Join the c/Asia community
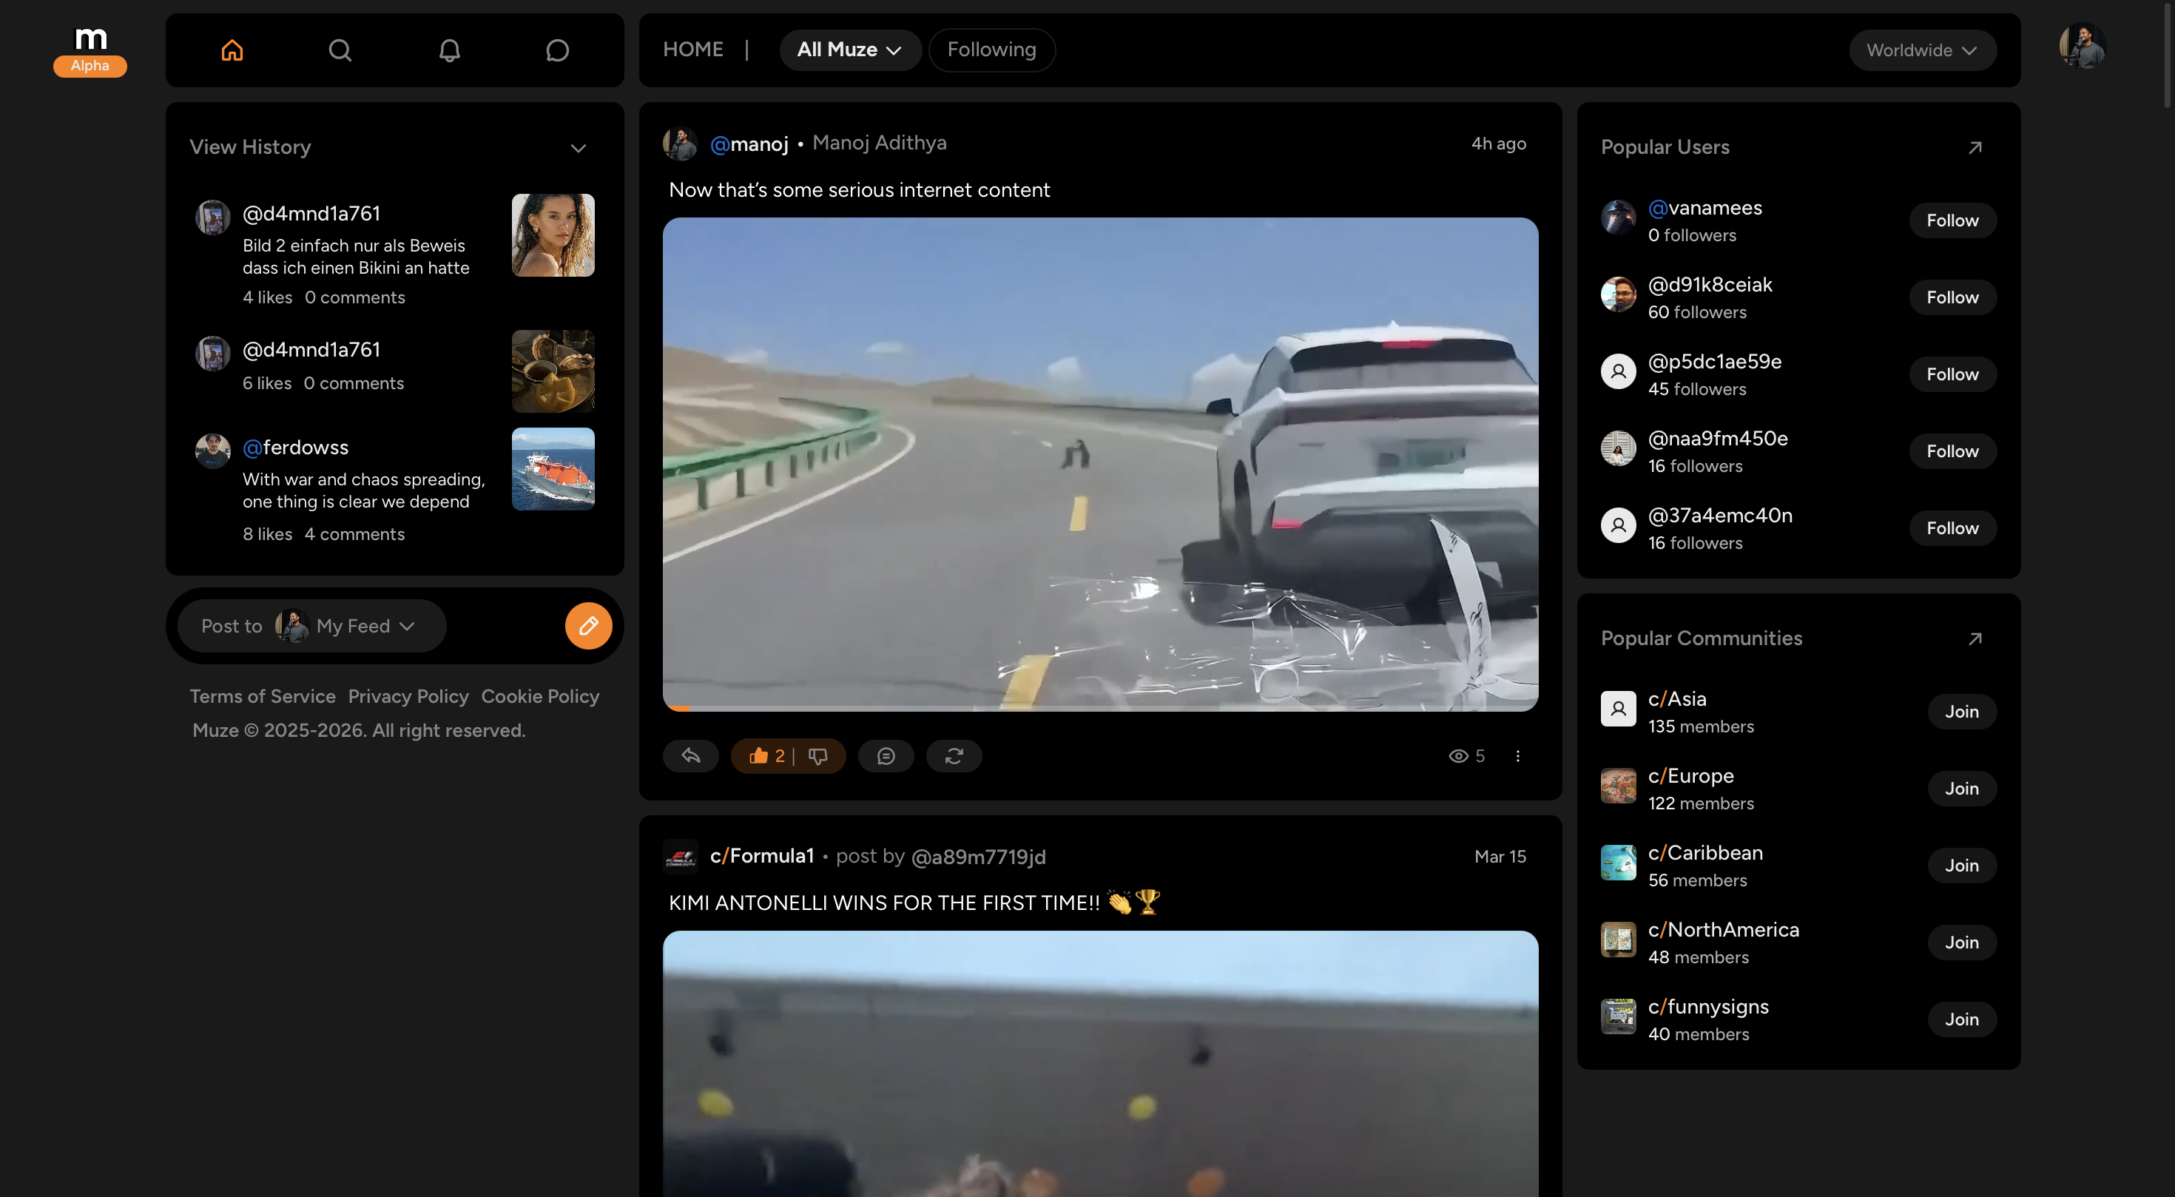Viewport: 2175px width, 1197px height. 1961,712
